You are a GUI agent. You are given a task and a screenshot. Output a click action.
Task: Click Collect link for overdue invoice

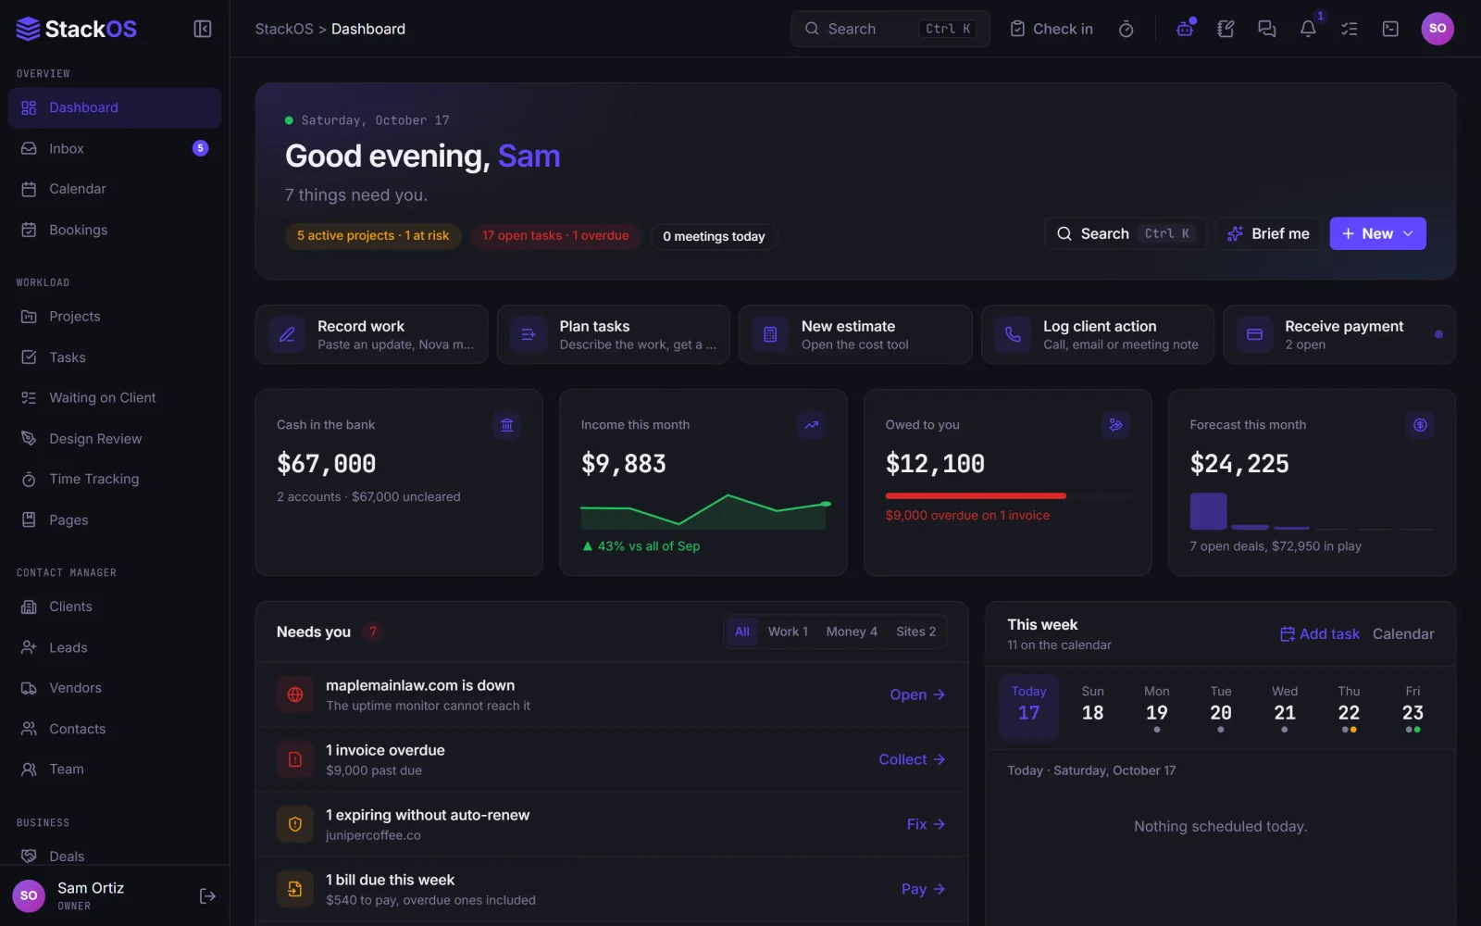[912, 759]
